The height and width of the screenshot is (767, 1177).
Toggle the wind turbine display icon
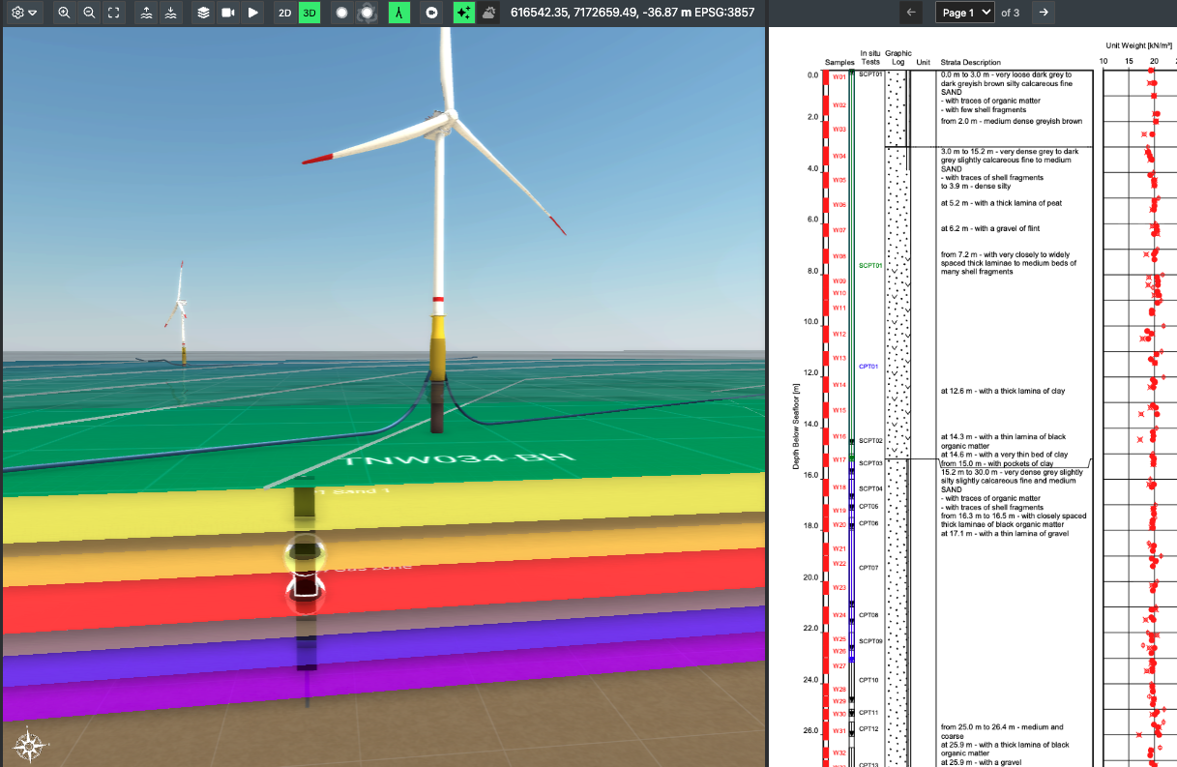tap(398, 13)
